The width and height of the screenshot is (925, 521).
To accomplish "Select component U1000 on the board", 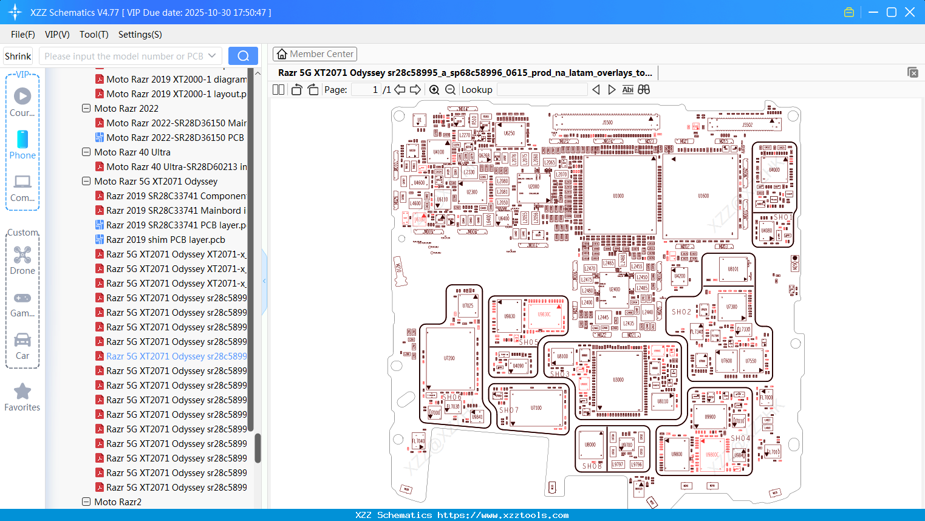I will 618,196.
